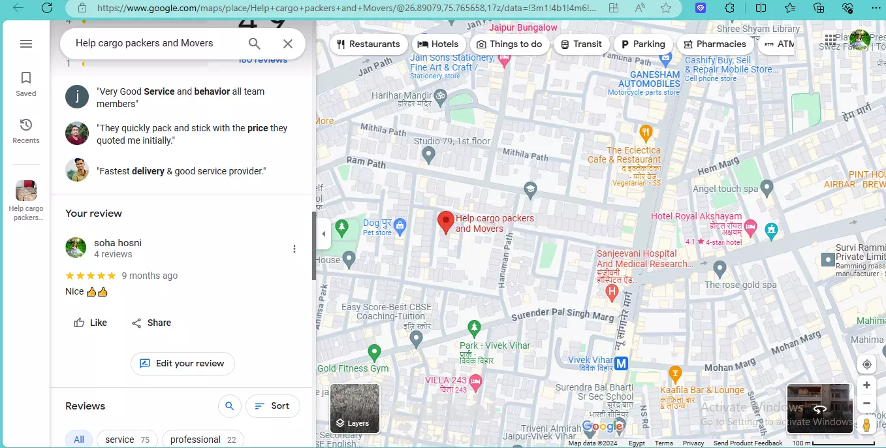Click The rose gold spa marker
Image resolution: width=886 pixels, height=448 pixels.
coord(720,268)
